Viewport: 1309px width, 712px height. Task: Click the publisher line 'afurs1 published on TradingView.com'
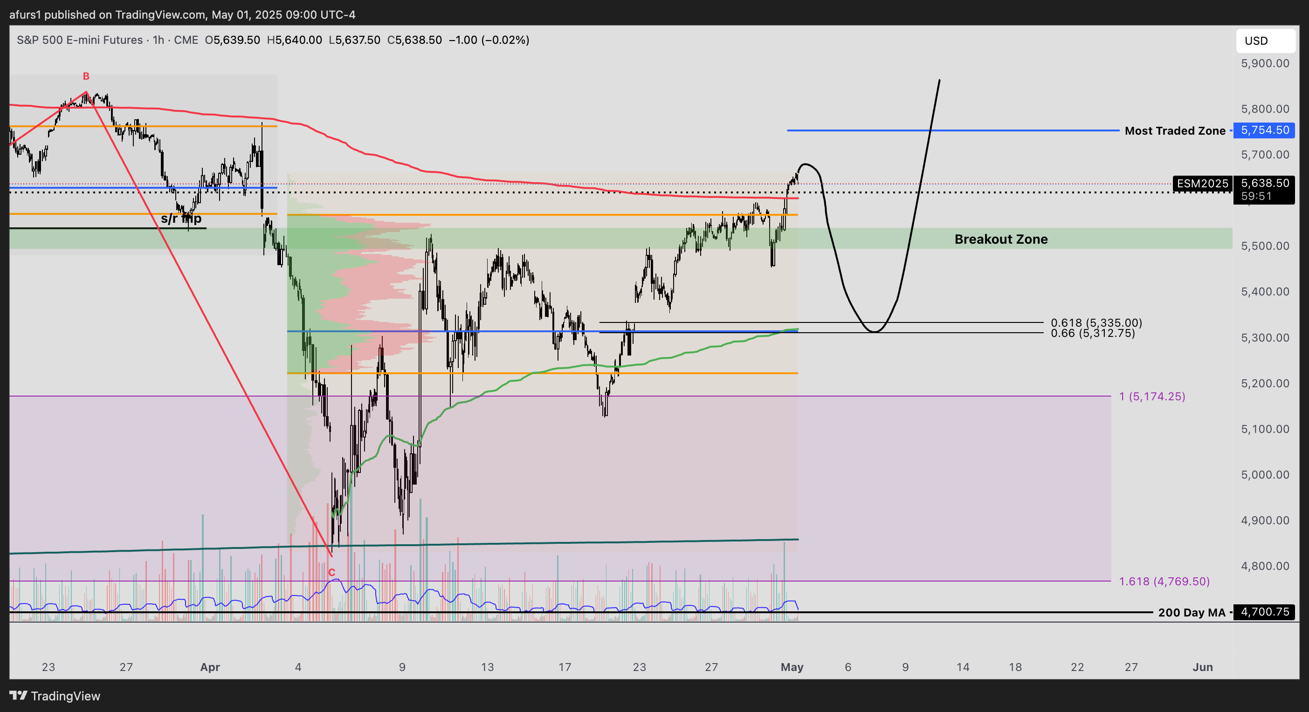click(x=108, y=15)
